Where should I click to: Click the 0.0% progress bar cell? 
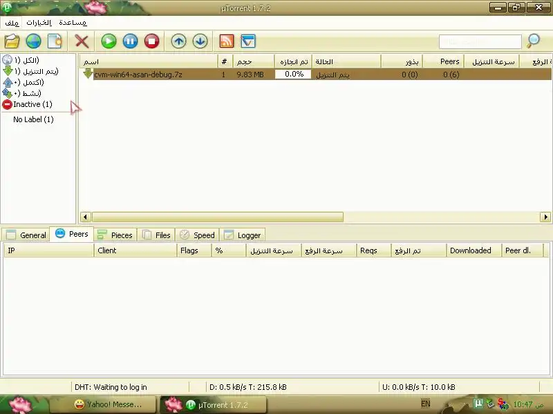(x=293, y=75)
